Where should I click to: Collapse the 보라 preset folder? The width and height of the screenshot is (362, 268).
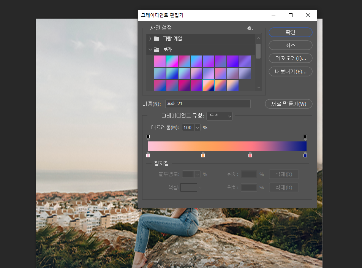pos(150,49)
